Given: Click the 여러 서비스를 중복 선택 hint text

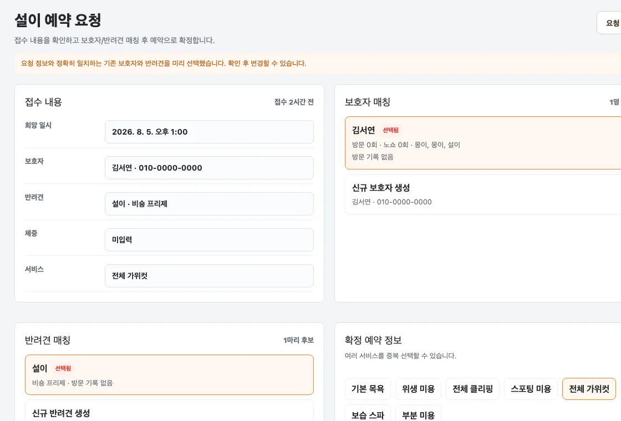Looking at the screenshot, I should point(400,356).
